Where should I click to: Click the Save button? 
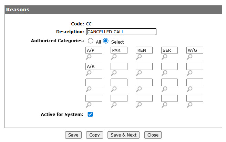(x=73, y=135)
